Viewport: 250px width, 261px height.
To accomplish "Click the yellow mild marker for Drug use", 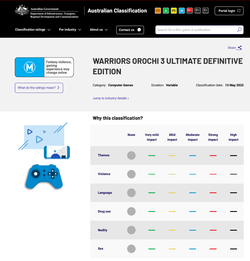I will [172, 211].
